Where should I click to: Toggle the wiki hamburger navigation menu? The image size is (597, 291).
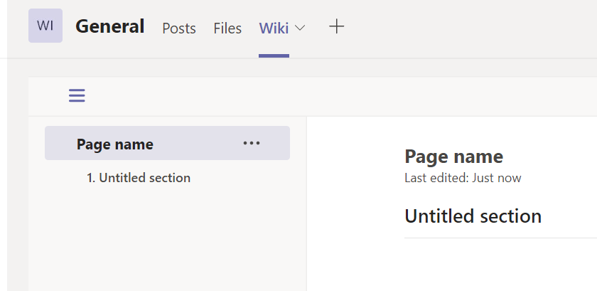pyautogui.click(x=77, y=95)
